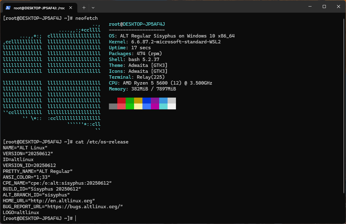Click the minimize icon in the title bar
This screenshot has width=346, height=224.
[309, 7]
